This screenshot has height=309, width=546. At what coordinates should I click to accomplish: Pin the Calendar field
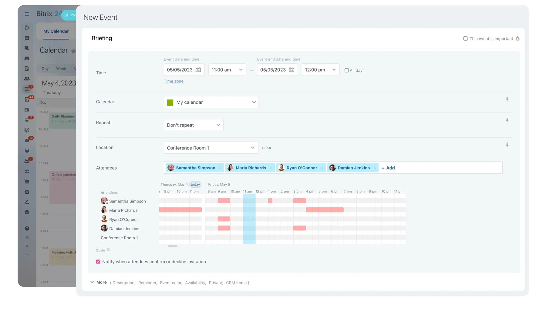click(x=507, y=99)
